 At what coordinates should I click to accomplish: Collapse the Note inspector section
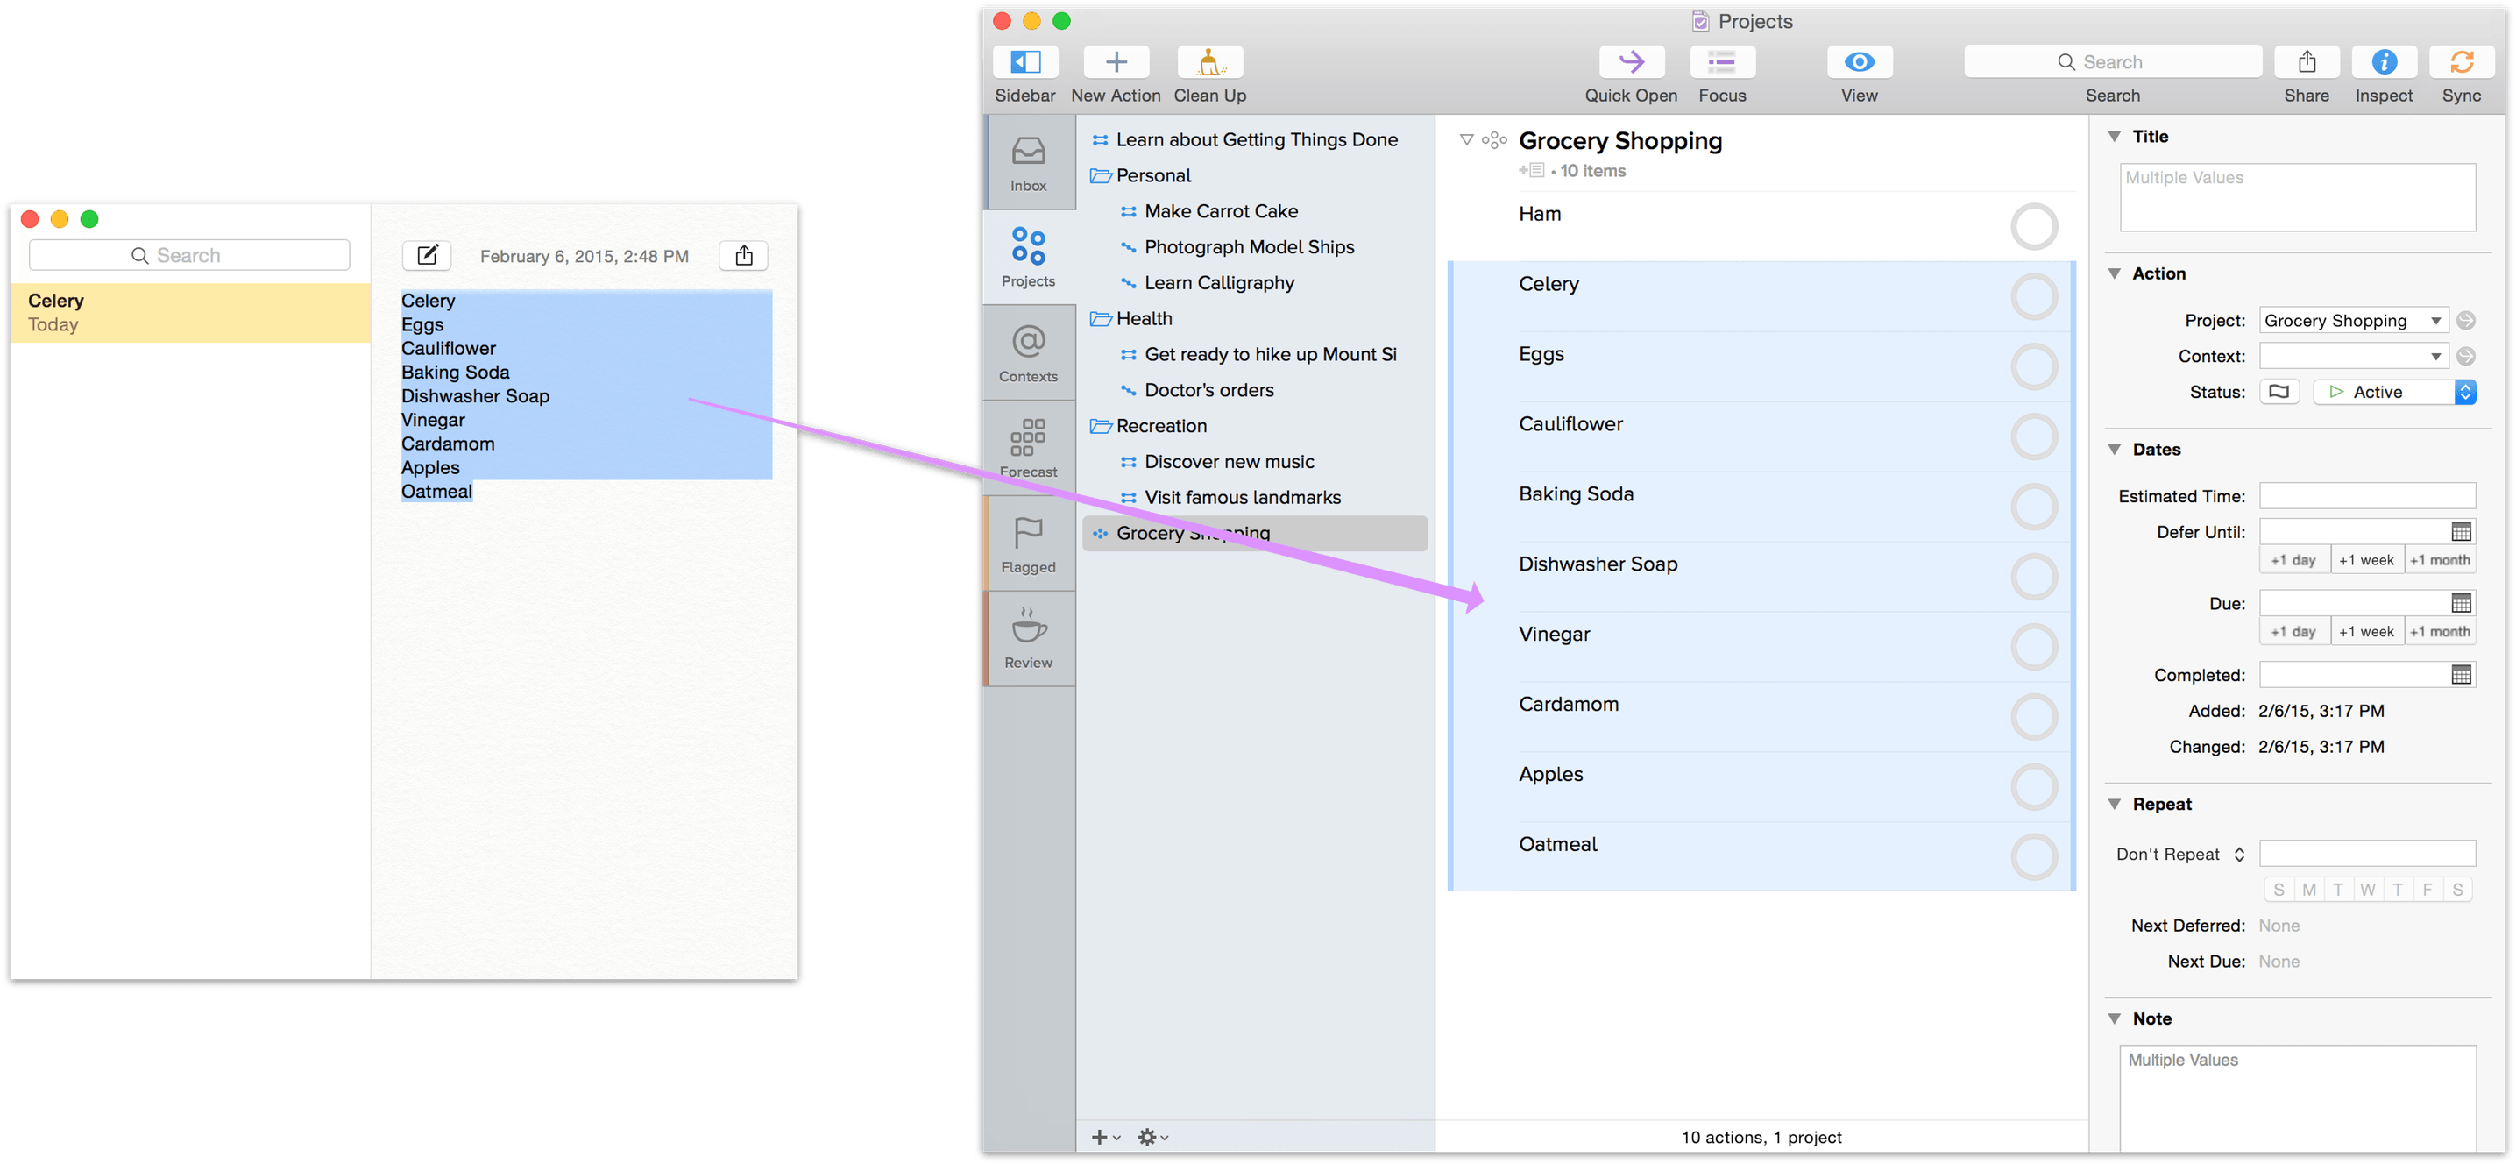click(x=2114, y=1019)
